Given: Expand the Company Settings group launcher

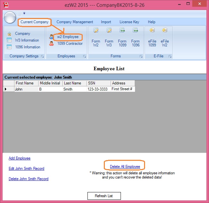Looking at the screenshot, I should 42,56.
